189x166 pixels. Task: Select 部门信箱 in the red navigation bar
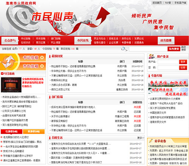pyautogui.click(x=56, y=39)
